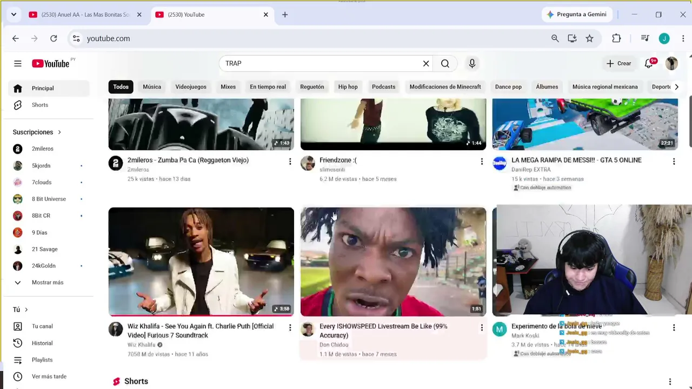Expand the Tú section
692x389 pixels.
click(21, 310)
